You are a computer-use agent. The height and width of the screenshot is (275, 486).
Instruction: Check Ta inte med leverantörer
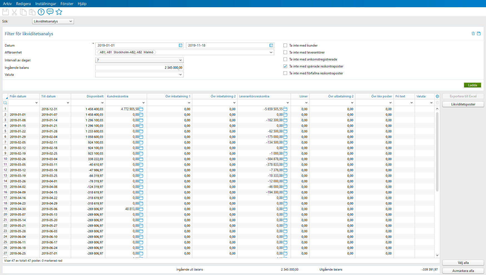(285, 52)
